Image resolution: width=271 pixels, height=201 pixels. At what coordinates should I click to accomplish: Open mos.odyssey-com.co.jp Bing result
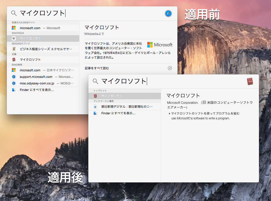(43, 83)
